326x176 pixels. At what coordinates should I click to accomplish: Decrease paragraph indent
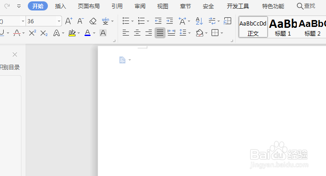tap(158, 21)
